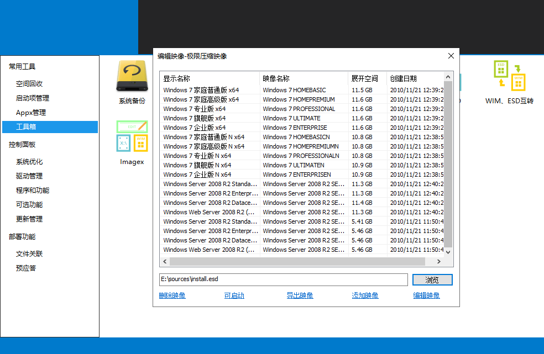The image size is (544, 354).
Task: Click the horizontal scrollbar right arrow
Action: coord(438,261)
